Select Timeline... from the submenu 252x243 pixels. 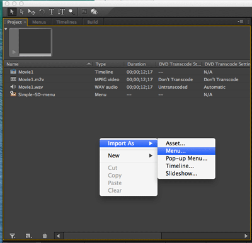(x=186, y=166)
